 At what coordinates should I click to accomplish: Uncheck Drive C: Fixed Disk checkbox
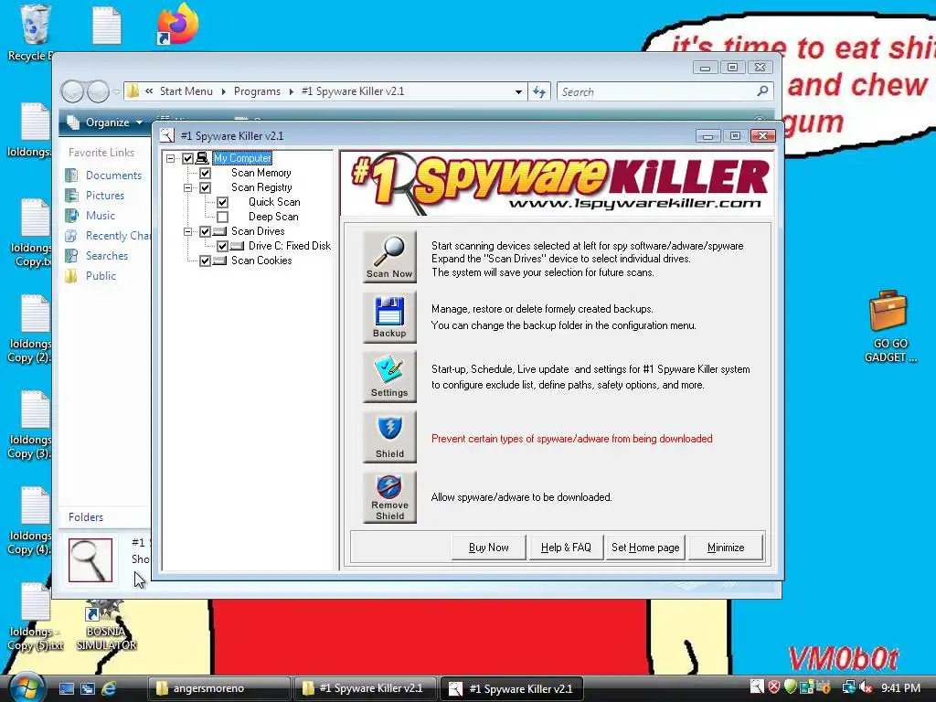pos(223,246)
